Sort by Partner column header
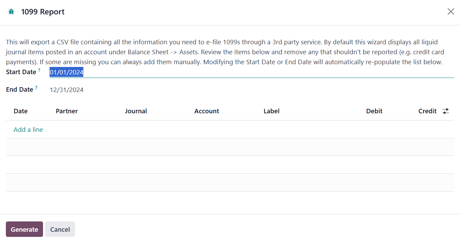The image size is (460, 241). (x=67, y=111)
